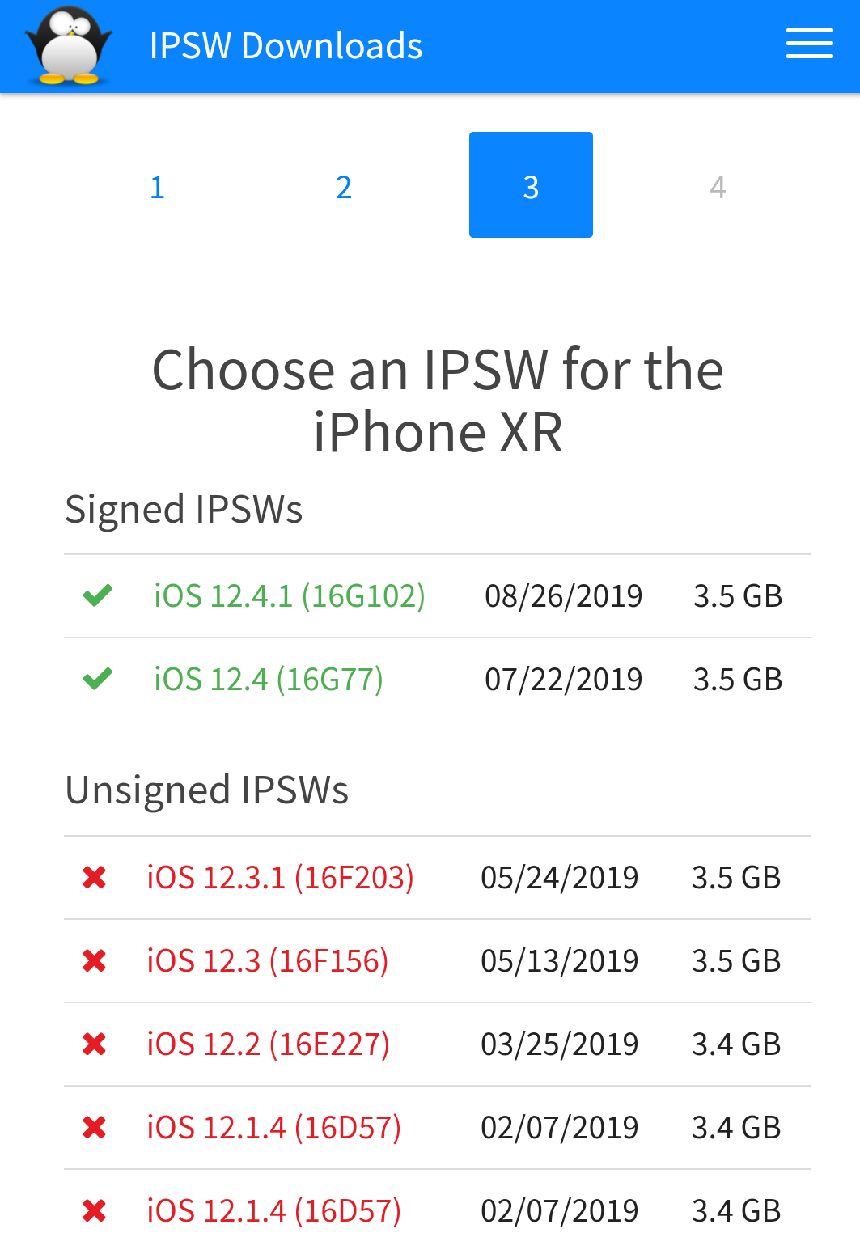Click the 05/24/2019 date cell

[560, 878]
